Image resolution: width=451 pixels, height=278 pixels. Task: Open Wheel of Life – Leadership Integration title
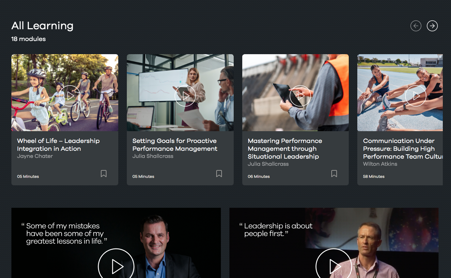[x=58, y=145]
